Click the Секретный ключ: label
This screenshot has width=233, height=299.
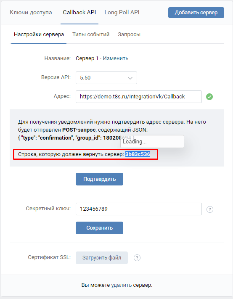[48, 209]
